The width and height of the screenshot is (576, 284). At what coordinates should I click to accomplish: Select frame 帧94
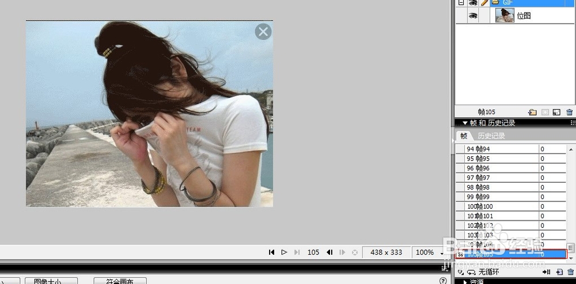tap(510, 149)
